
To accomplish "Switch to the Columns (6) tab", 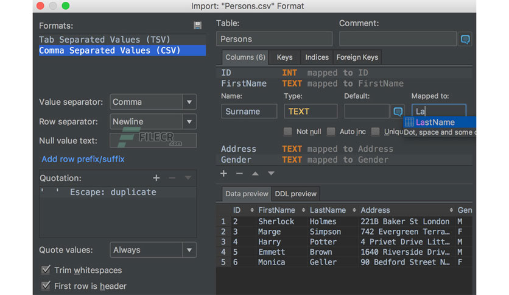I will point(245,57).
